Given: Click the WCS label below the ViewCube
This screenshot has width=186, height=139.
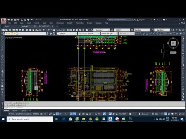Looking at the screenshot, I should click(173, 53).
